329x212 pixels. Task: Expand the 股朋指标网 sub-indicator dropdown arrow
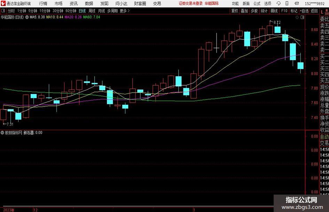[2, 133]
